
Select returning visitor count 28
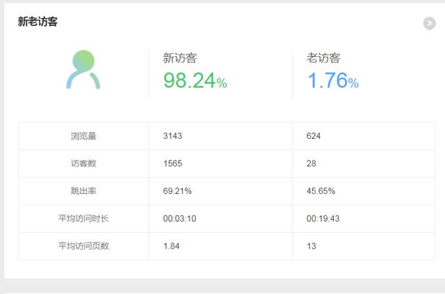pos(311,163)
